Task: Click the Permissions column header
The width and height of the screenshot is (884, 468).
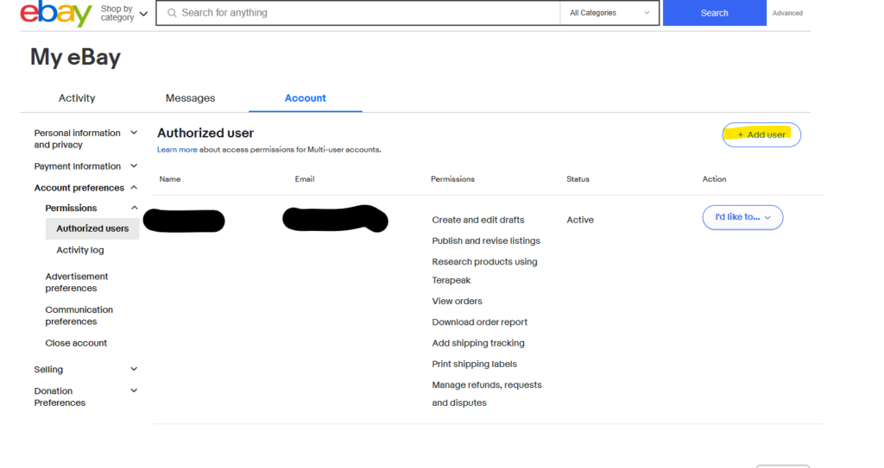Action: pyautogui.click(x=452, y=179)
